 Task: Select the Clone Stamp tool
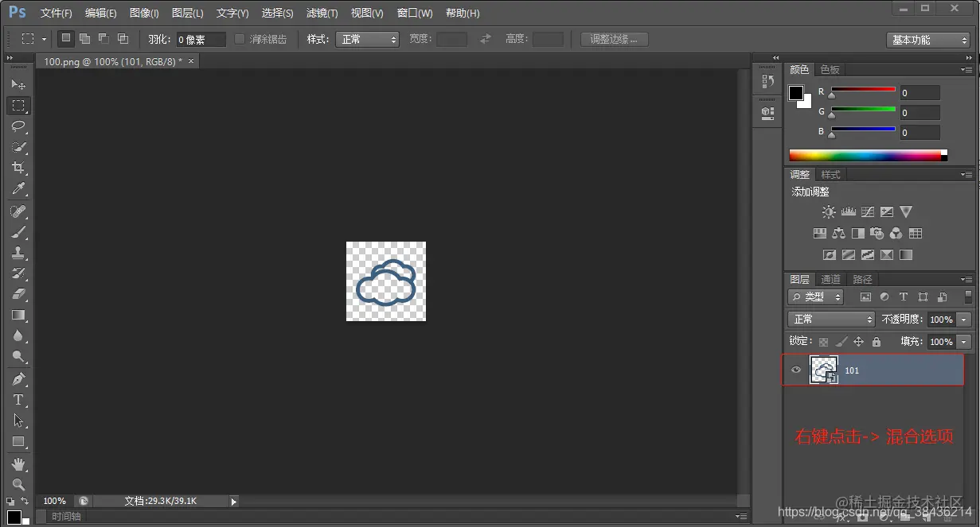coord(18,253)
